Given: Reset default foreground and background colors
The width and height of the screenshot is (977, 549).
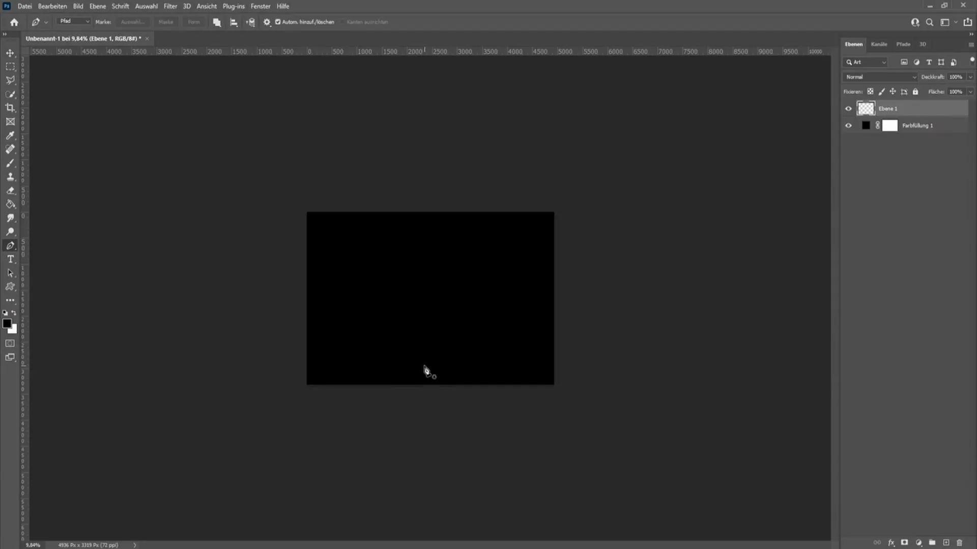Looking at the screenshot, I should pos(5,313).
